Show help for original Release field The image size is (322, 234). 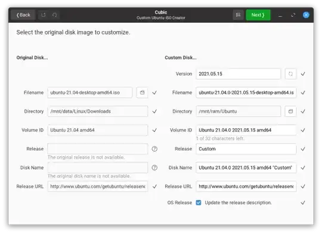(154, 149)
